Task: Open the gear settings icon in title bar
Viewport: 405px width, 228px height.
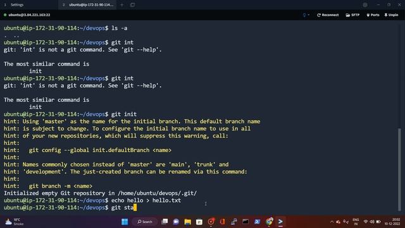Action: pyautogui.click(x=365, y=4)
